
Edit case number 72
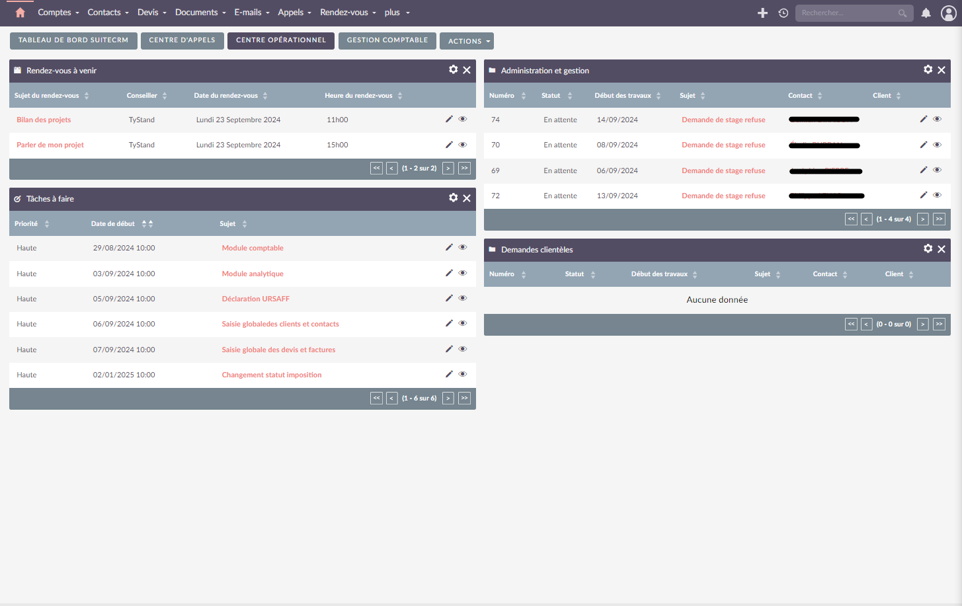coord(924,195)
